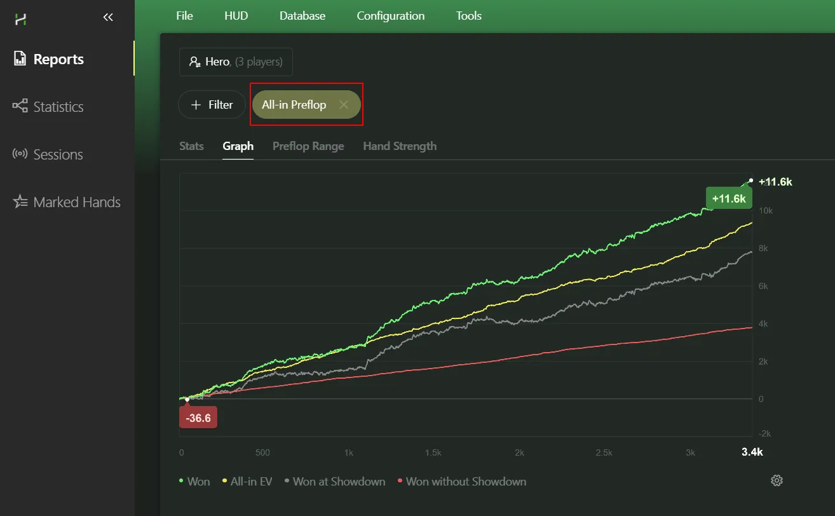Collapse the sidebar with double-chevron icon
The height and width of the screenshot is (516, 835).
tap(108, 17)
